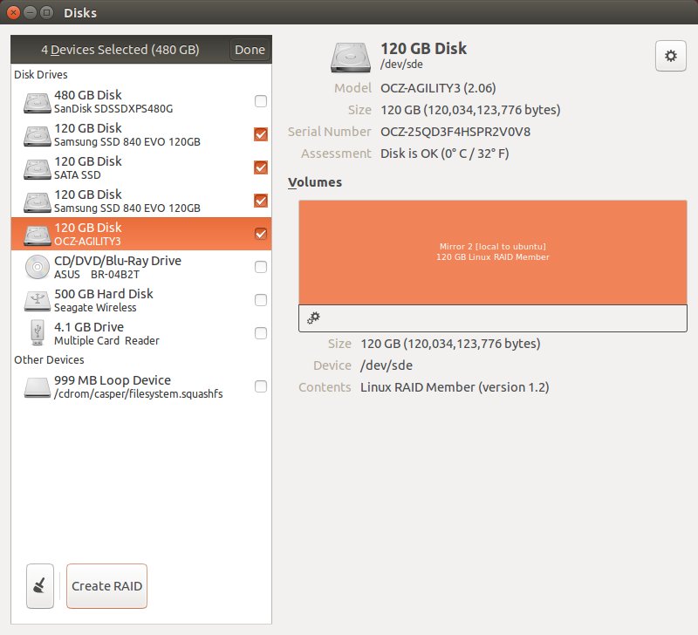Click the 999 MB Loop Device icon

(37, 387)
